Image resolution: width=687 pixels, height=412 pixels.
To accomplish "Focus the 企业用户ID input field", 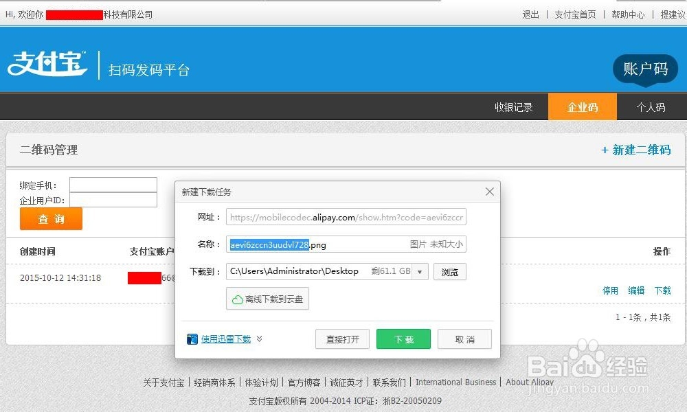I will (113, 200).
